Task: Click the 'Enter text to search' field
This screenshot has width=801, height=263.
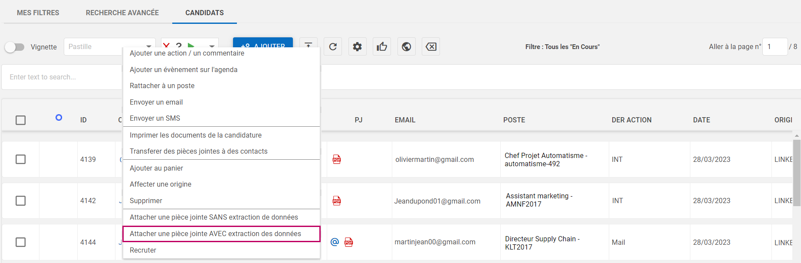Action: click(x=61, y=77)
